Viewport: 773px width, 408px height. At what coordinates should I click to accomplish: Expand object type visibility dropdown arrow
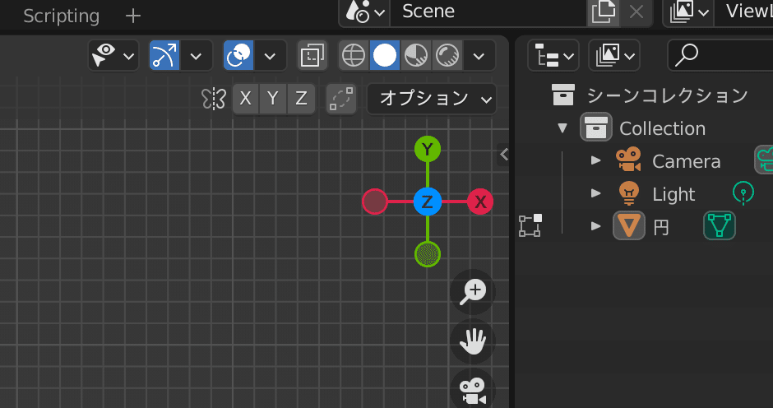128,56
